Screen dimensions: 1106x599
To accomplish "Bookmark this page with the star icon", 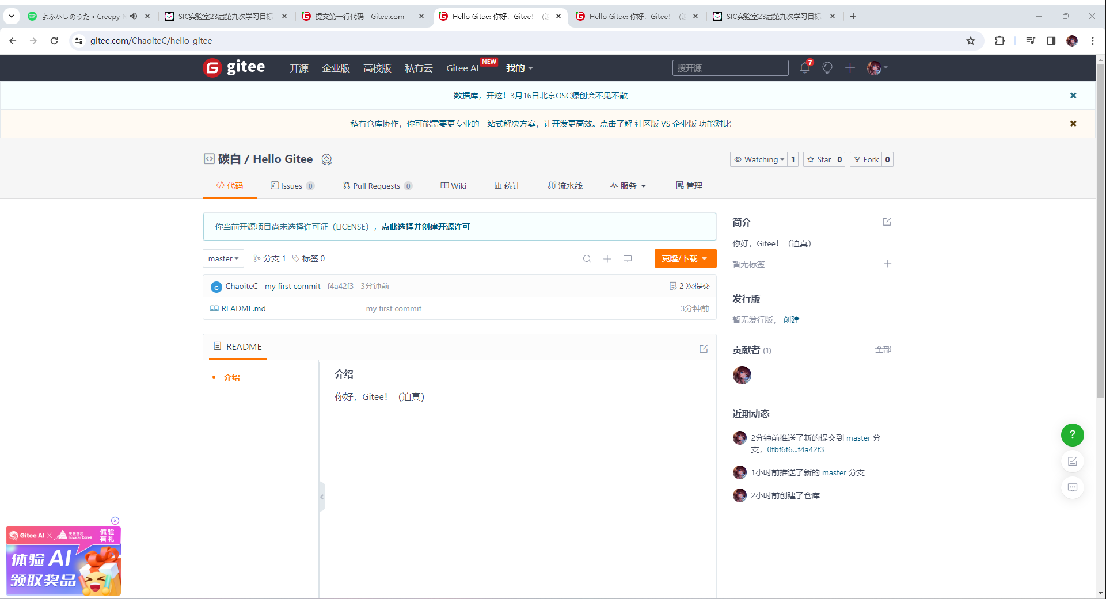I will [x=971, y=41].
